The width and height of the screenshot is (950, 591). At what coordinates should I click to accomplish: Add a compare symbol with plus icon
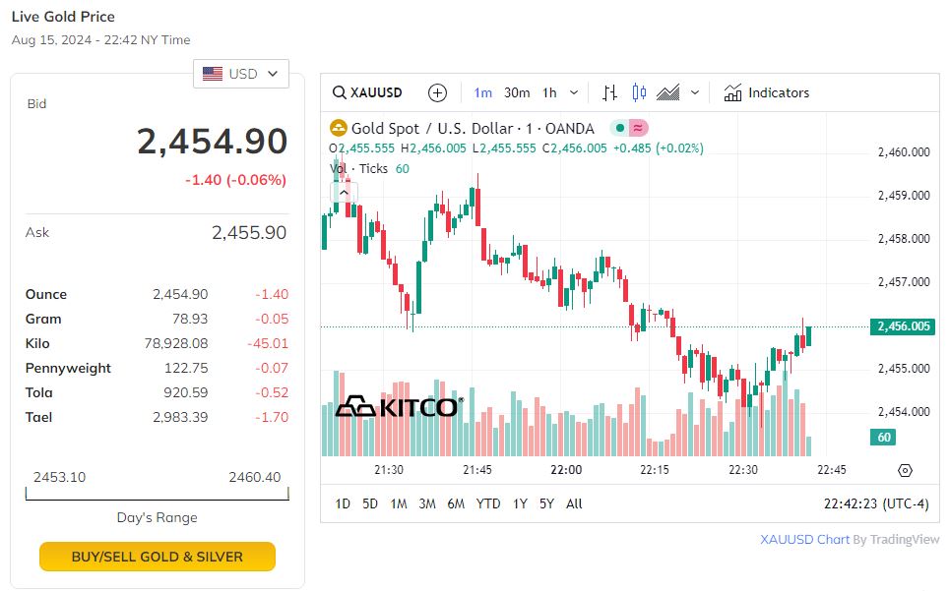(x=438, y=93)
